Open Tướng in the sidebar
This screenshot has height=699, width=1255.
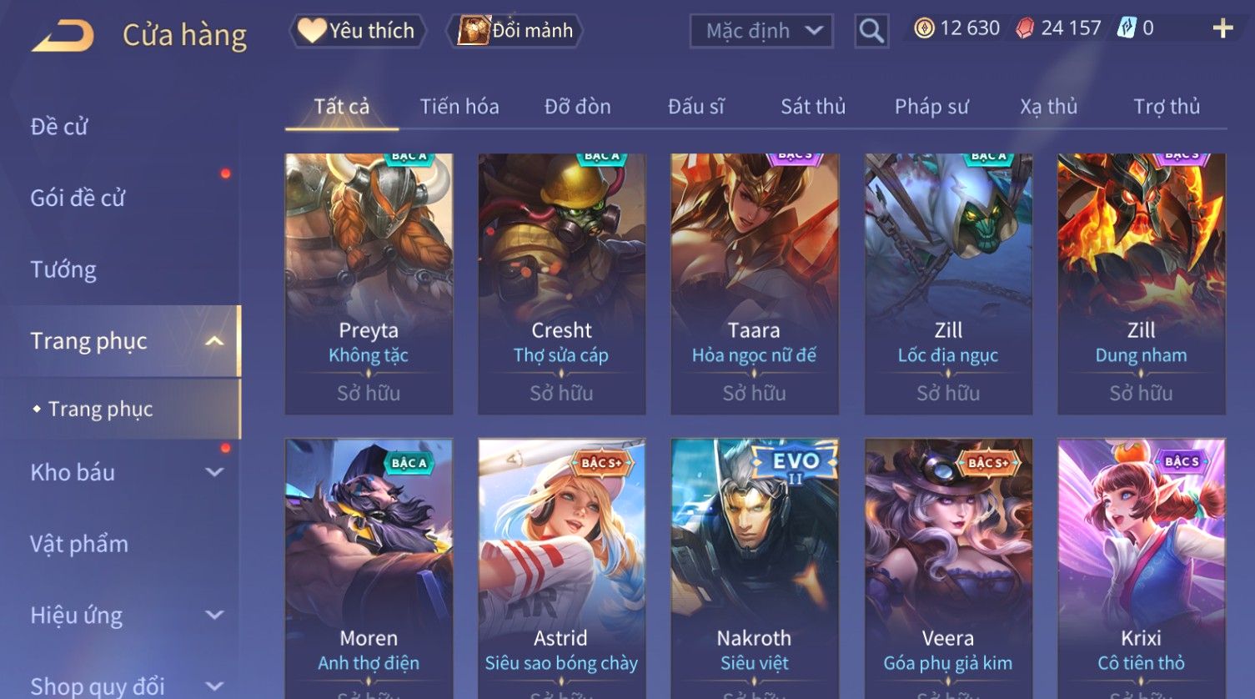(x=63, y=269)
